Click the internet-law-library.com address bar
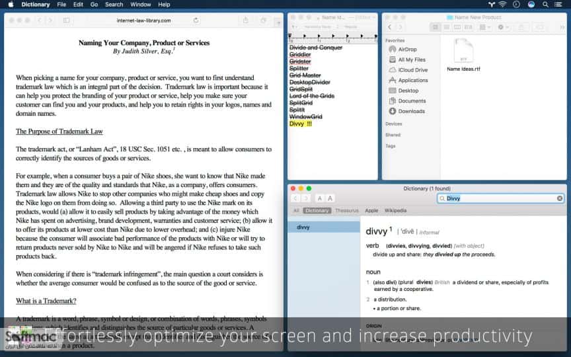Image resolution: width=571 pixels, height=357 pixels. [144, 20]
